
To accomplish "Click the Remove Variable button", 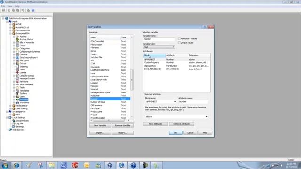I will coord(123,125).
